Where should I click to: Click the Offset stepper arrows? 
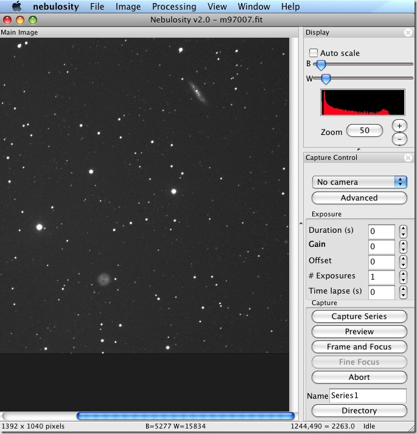click(x=403, y=261)
